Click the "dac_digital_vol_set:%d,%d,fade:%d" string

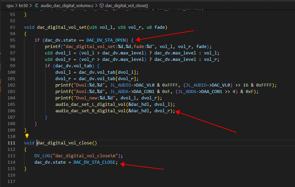tap(109, 47)
